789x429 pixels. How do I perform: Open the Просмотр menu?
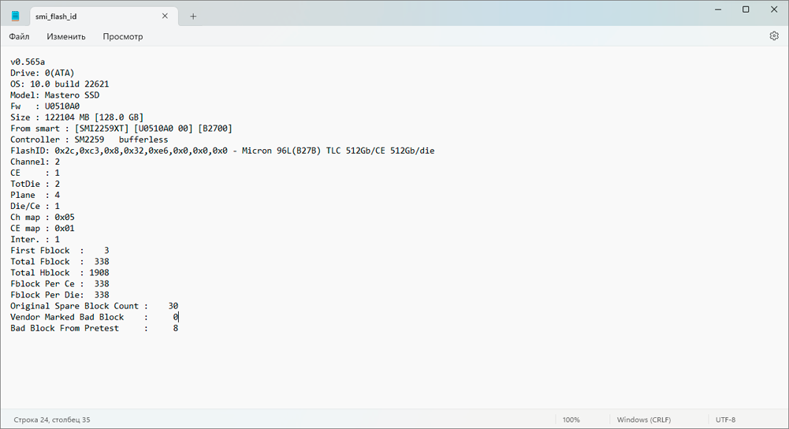tap(123, 36)
